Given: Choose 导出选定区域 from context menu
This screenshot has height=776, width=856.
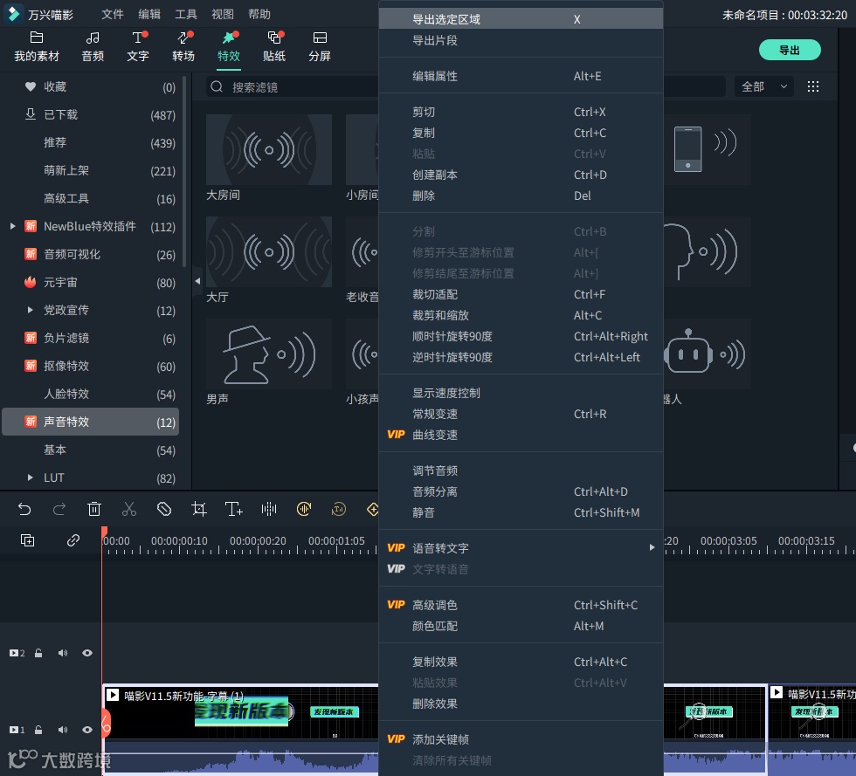Looking at the screenshot, I should (x=521, y=19).
